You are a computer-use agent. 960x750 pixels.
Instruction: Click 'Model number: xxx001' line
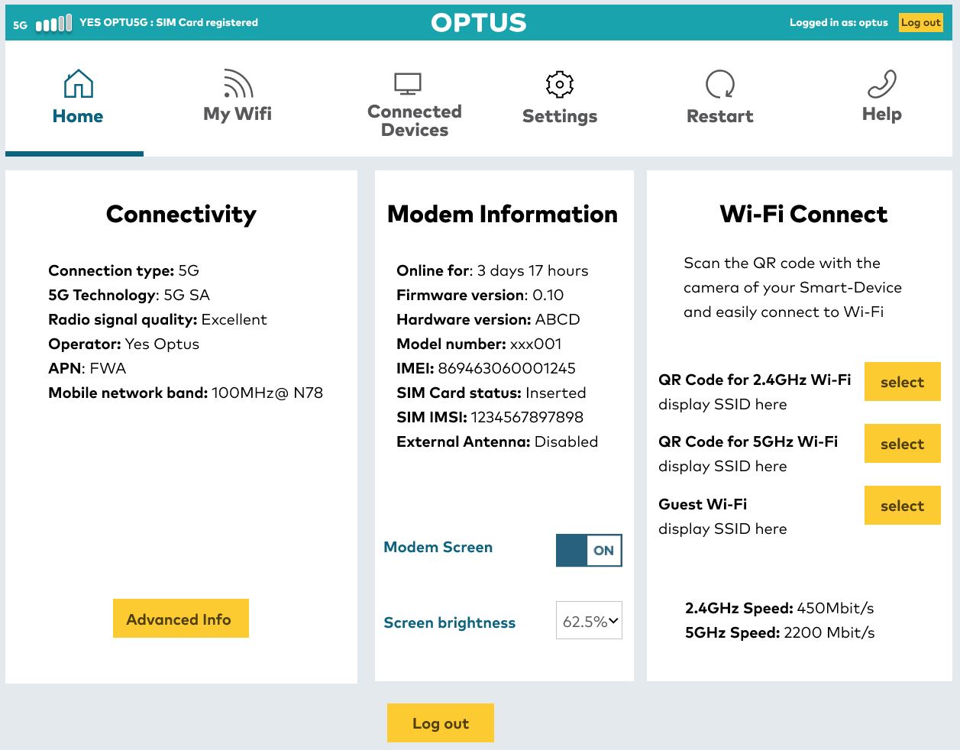tap(479, 344)
